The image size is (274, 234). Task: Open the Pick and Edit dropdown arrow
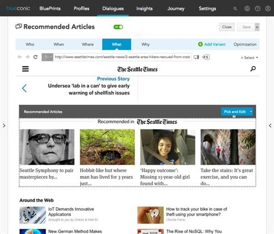click(251, 112)
